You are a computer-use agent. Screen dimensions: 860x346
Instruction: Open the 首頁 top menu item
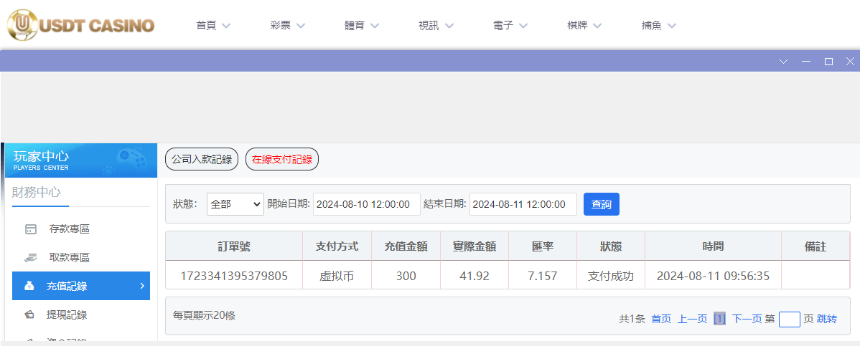click(x=213, y=26)
